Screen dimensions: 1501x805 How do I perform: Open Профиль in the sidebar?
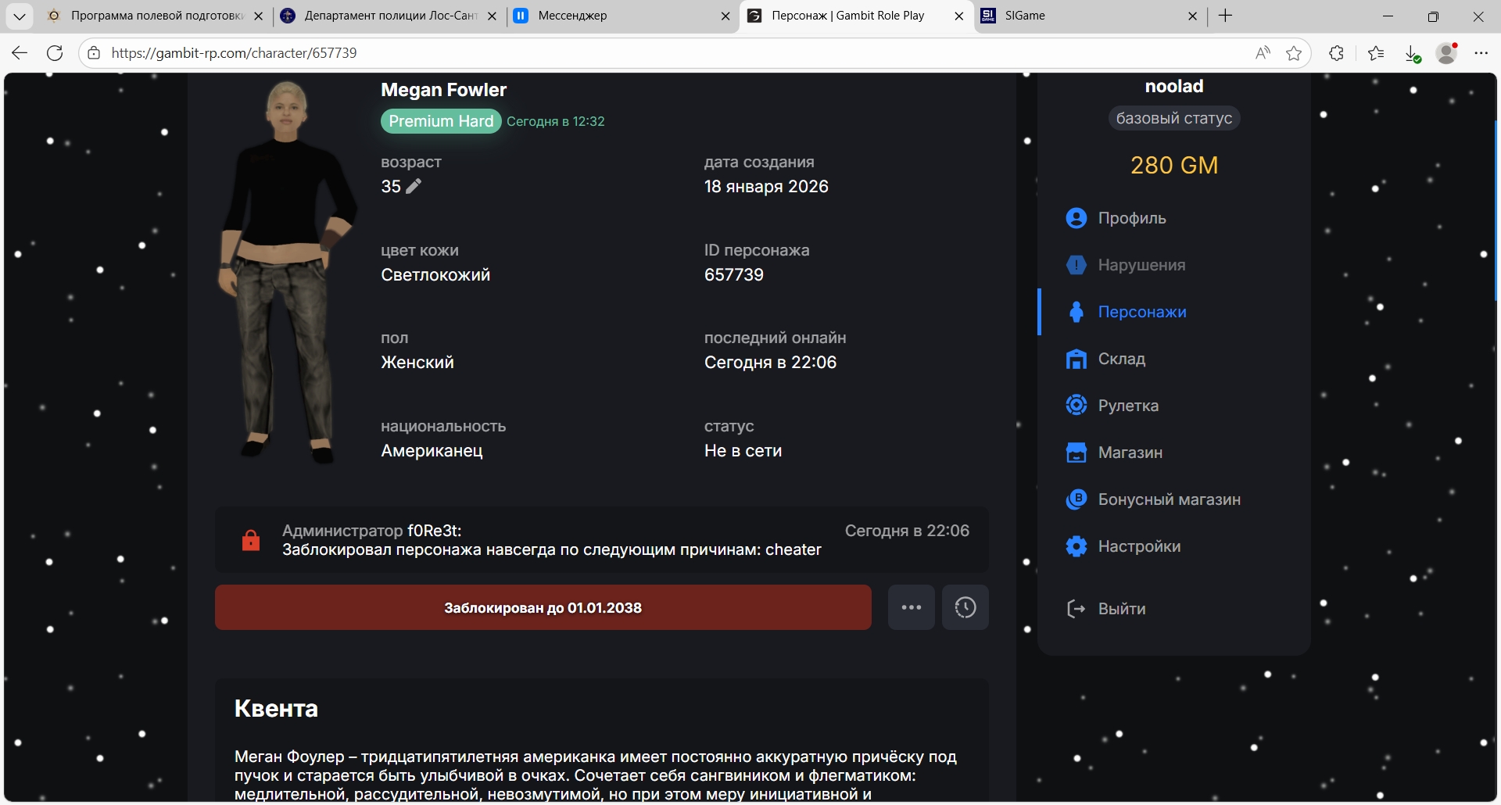point(1131,218)
